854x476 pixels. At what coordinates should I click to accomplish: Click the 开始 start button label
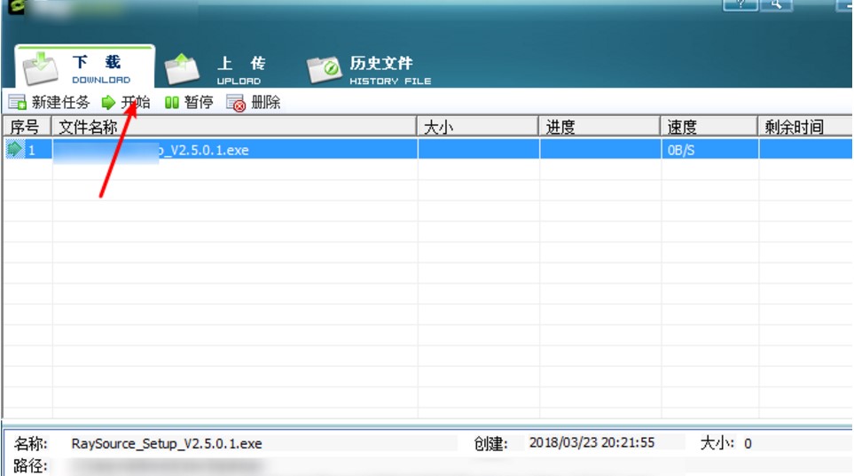click(136, 103)
